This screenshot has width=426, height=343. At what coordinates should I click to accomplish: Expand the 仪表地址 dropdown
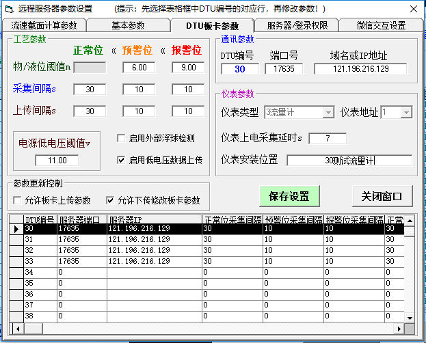coord(407,112)
